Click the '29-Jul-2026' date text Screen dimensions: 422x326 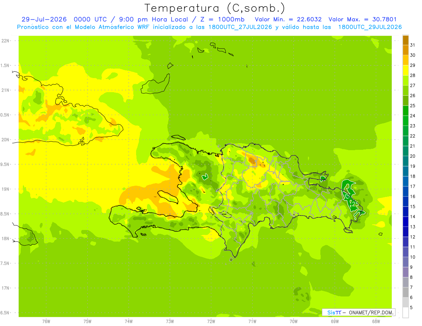click(44, 19)
